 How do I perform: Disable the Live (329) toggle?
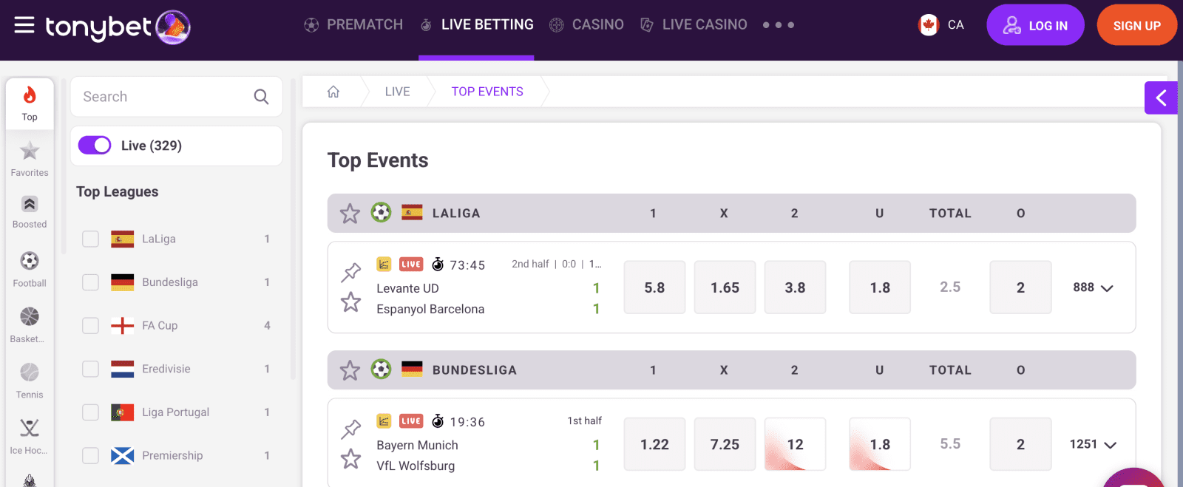[x=94, y=146]
